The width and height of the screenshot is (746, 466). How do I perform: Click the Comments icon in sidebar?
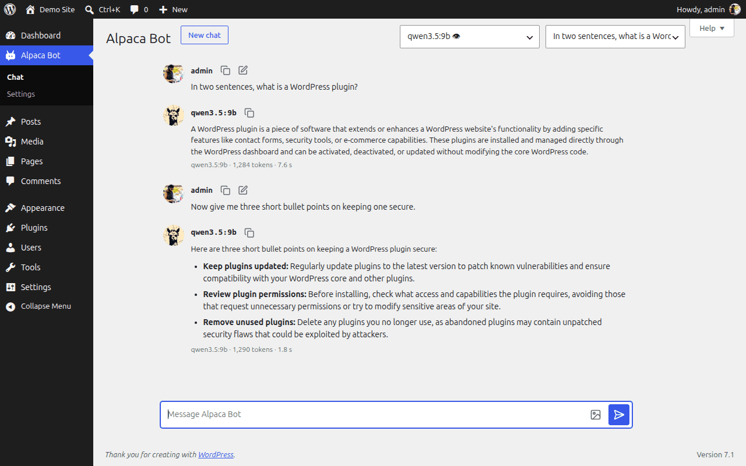tap(10, 181)
